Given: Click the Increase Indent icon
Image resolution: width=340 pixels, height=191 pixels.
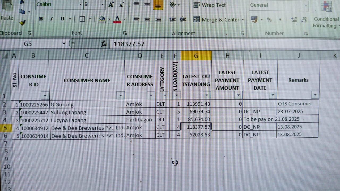Looking at the screenshot, I should (x=183, y=19).
